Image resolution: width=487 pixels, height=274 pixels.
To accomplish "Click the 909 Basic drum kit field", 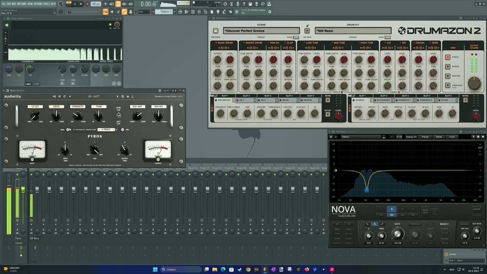I will 353,31.
